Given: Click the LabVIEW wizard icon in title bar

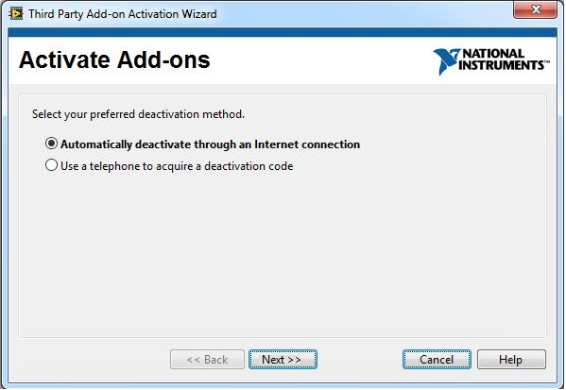Looking at the screenshot, I should point(15,14).
